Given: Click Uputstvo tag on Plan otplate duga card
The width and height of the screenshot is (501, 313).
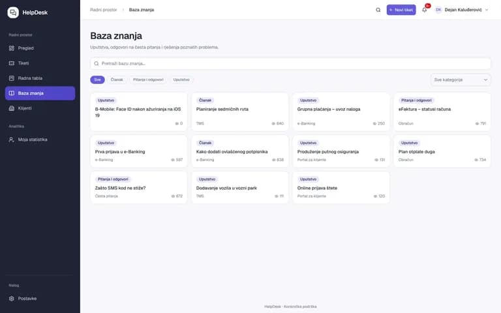Looking at the screenshot, I should click(x=409, y=143).
